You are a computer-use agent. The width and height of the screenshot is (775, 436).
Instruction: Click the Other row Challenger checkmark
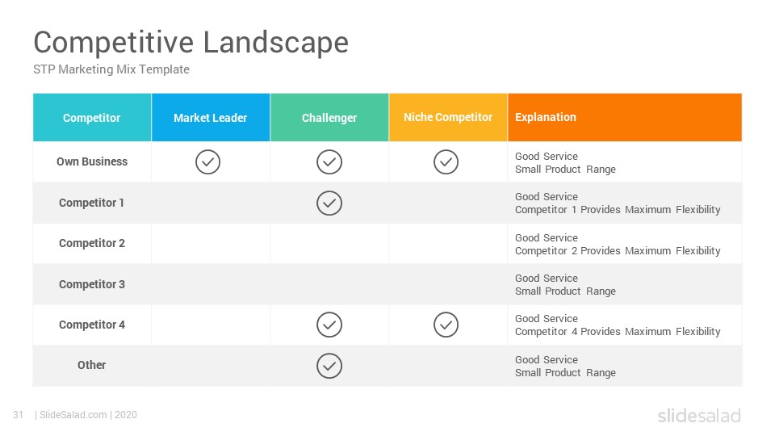click(329, 366)
